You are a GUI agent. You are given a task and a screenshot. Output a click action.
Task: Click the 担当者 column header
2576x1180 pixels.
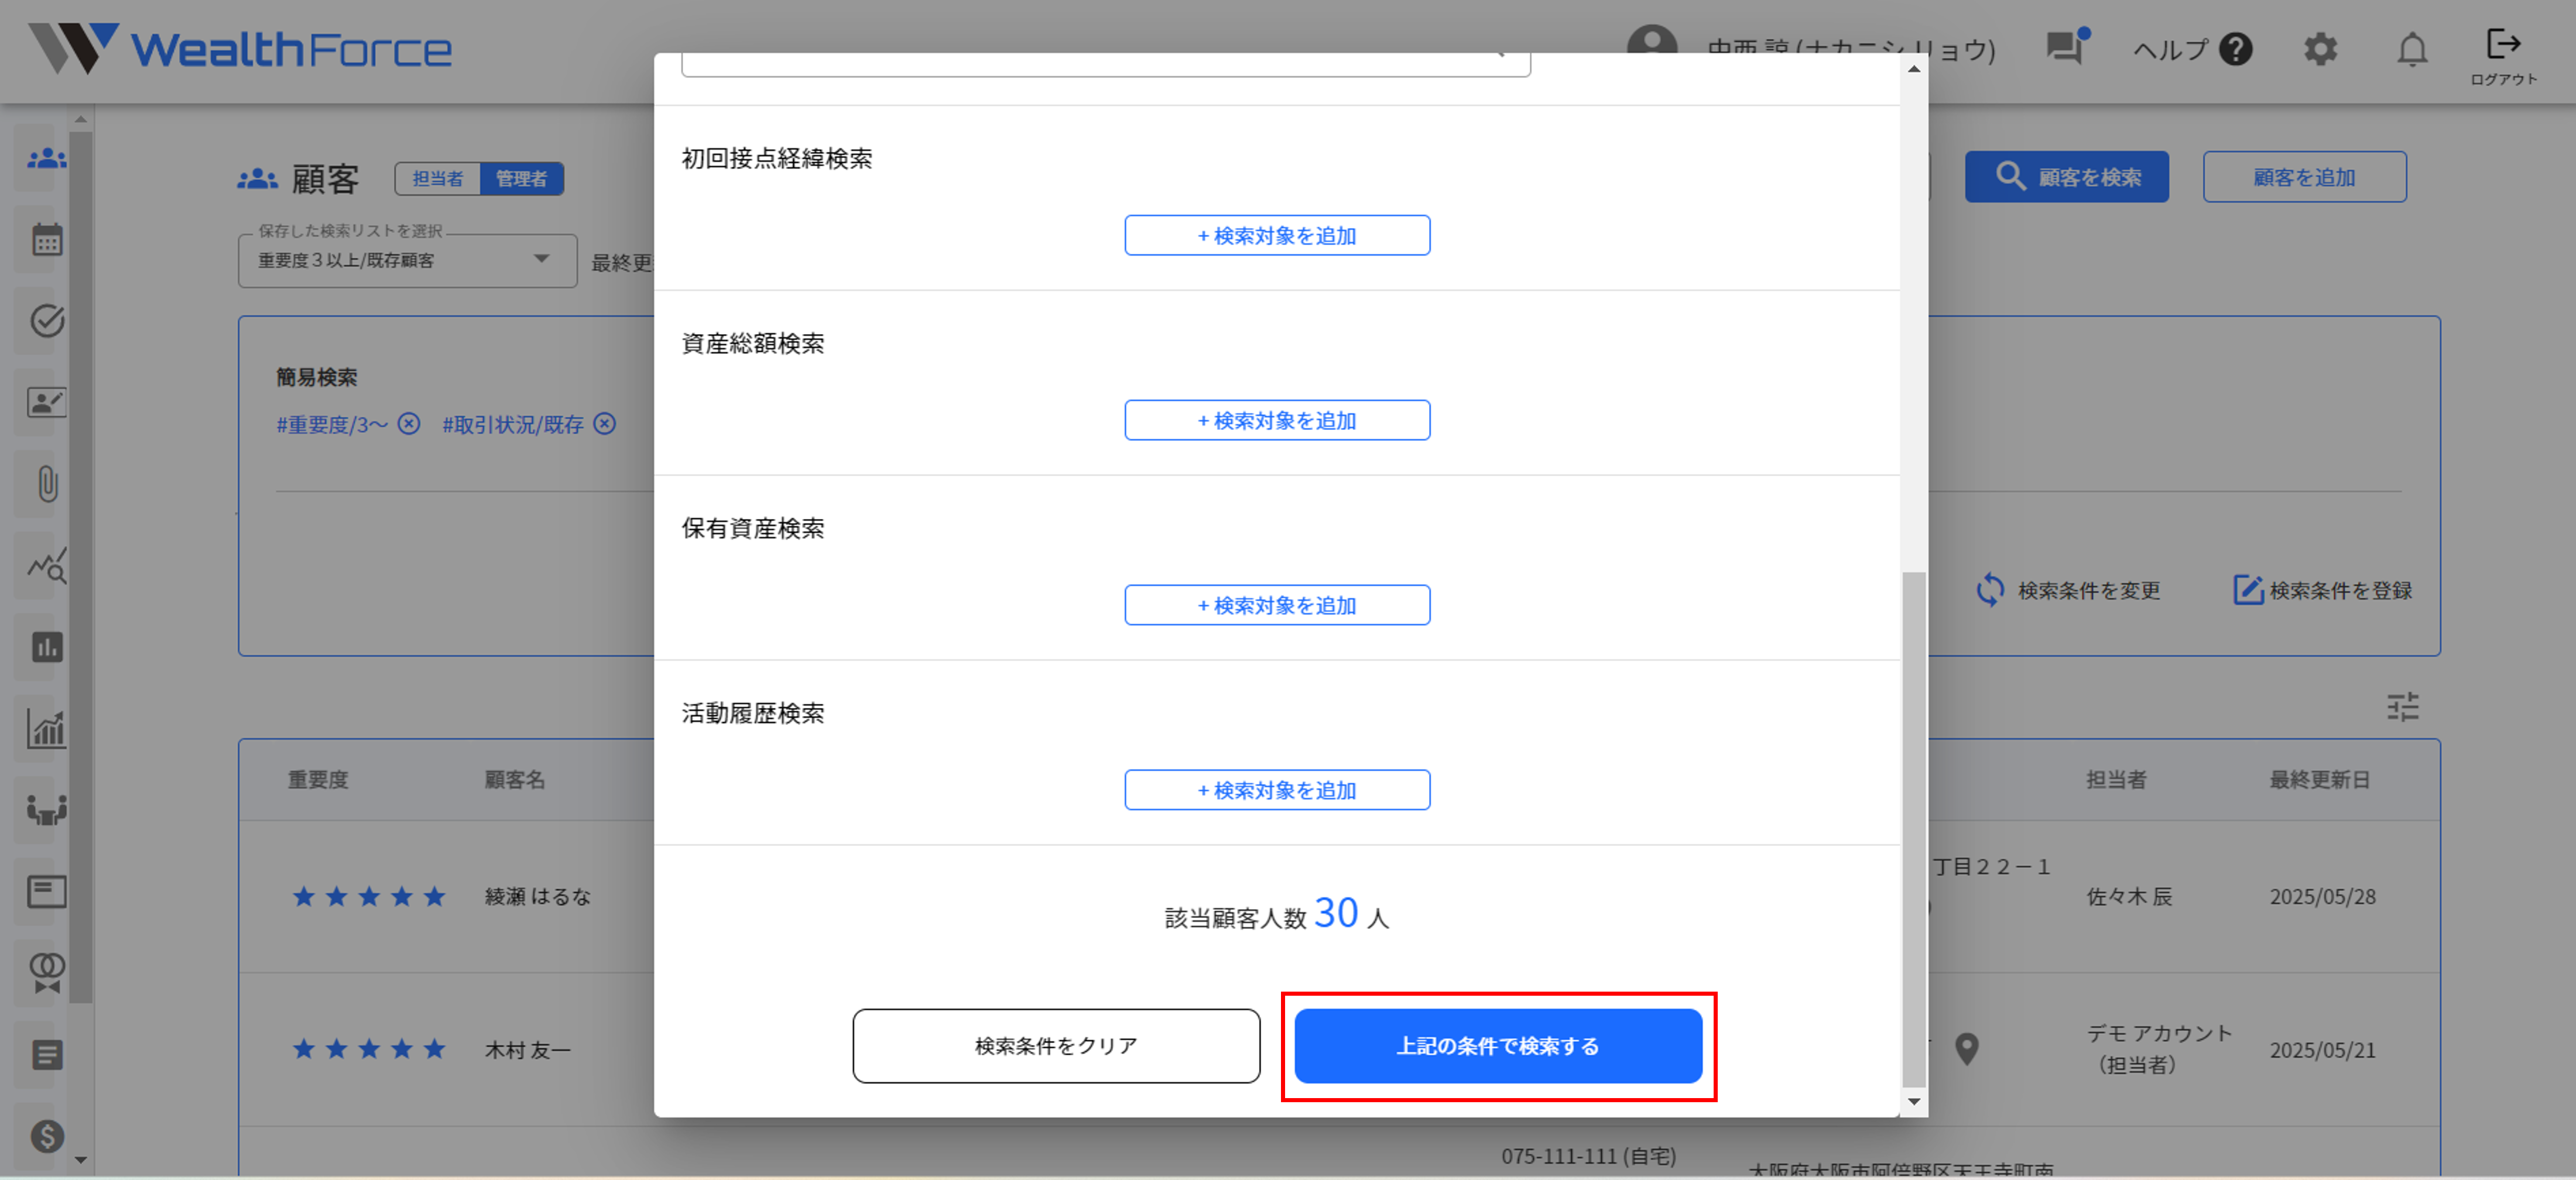coord(2116,779)
